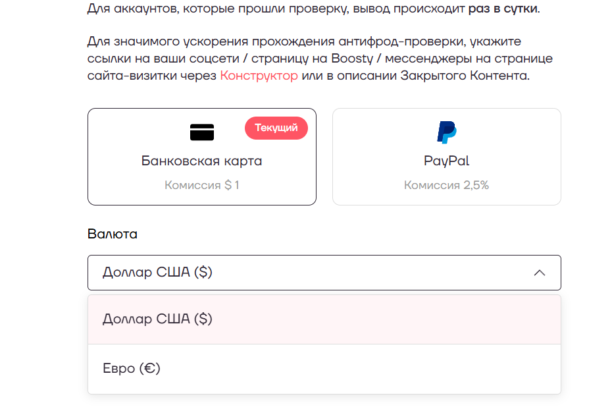Click the Комиссия 2,5% caption
612x409 pixels.
click(x=447, y=185)
